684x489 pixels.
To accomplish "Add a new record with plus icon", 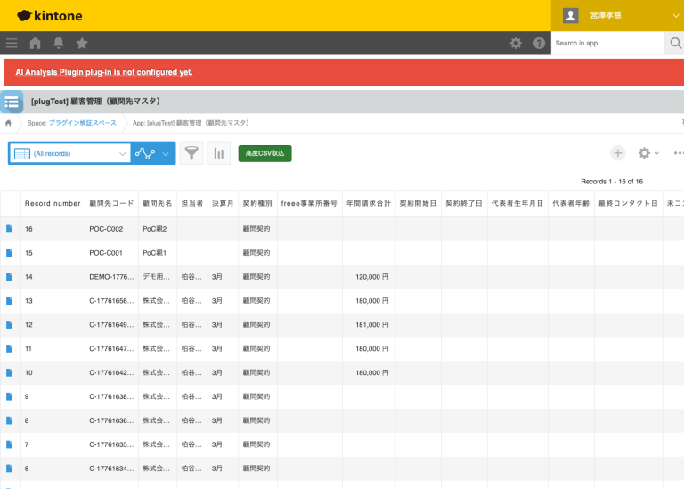I will [x=617, y=153].
